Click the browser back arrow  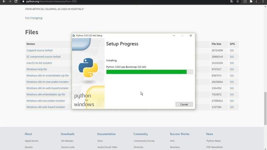(4, 1)
